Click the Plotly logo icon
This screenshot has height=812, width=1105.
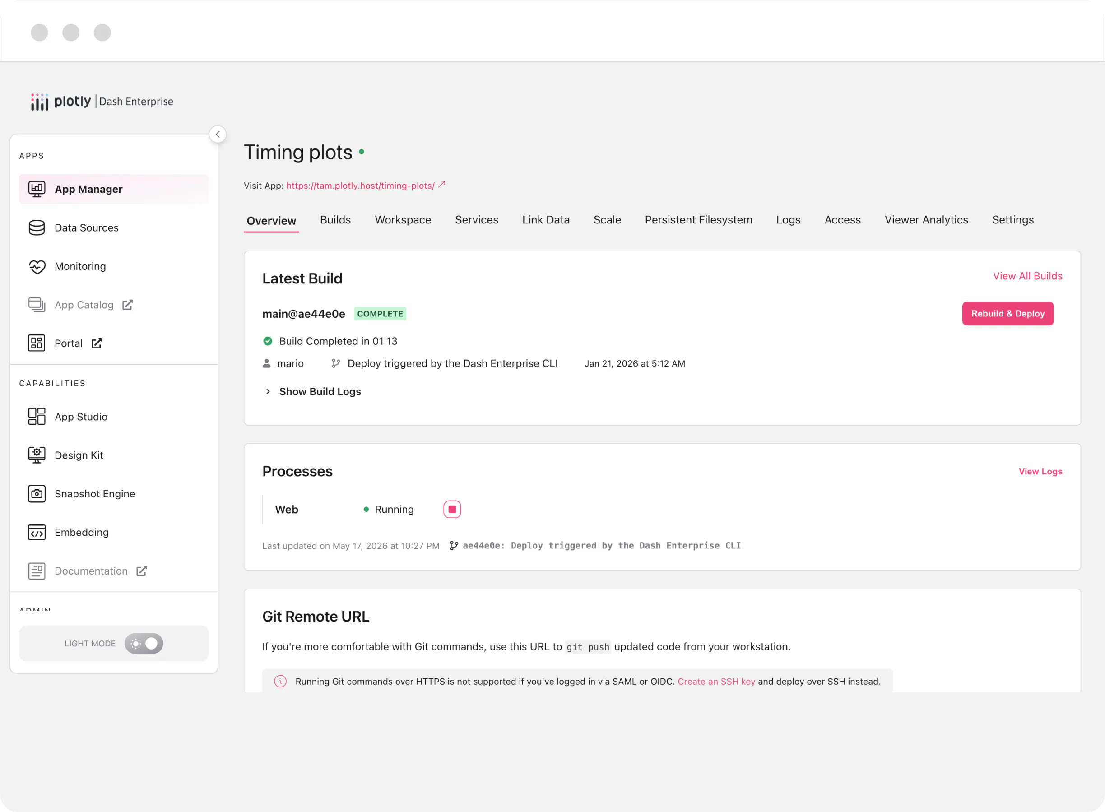pyautogui.click(x=39, y=102)
